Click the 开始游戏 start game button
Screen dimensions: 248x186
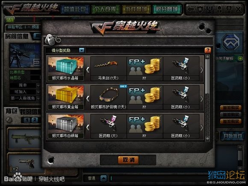tap(233, 136)
